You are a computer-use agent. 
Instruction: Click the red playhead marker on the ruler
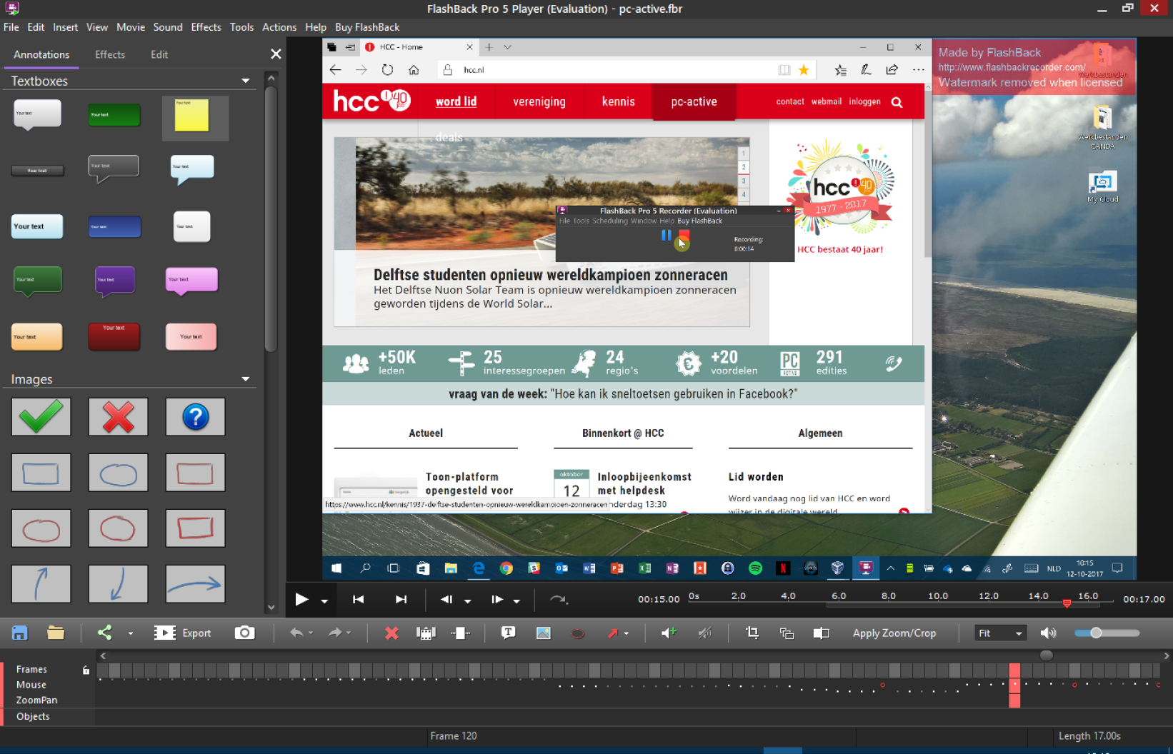tap(1067, 604)
